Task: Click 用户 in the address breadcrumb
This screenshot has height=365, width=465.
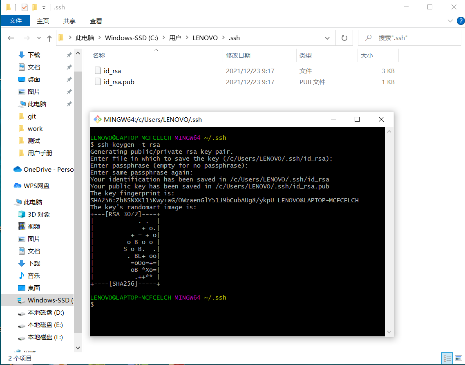Action: pyautogui.click(x=175, y=38)
